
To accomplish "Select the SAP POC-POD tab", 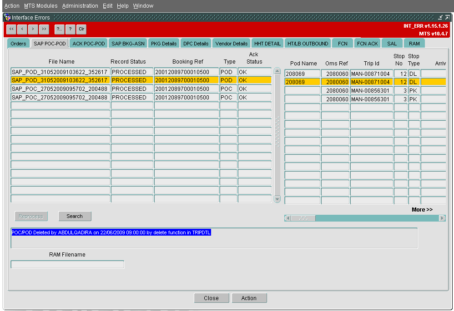I will (50, 44).
